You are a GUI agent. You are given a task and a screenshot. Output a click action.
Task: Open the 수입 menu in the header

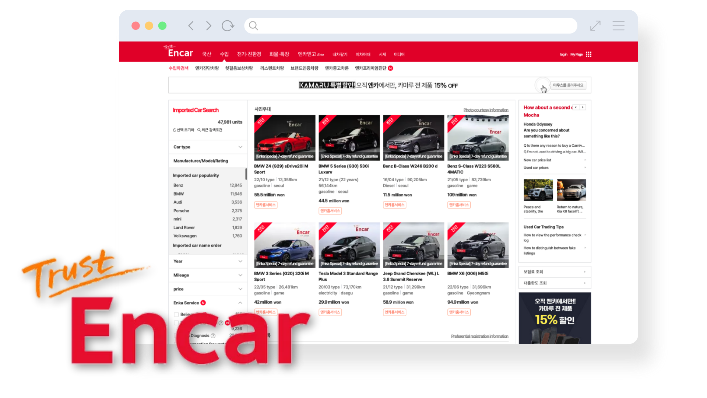(x=224, y=54)
